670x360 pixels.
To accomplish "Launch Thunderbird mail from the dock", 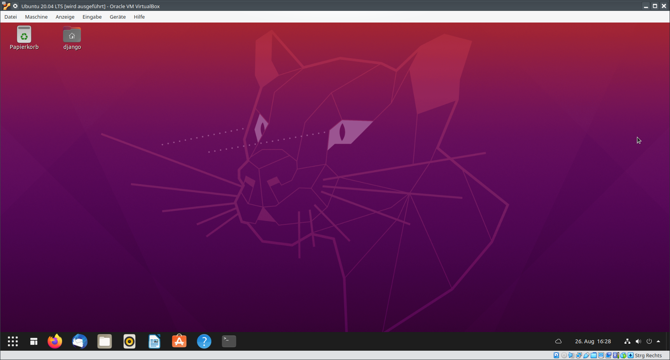I will tap(80, 341).
